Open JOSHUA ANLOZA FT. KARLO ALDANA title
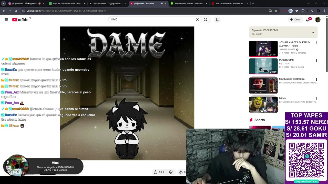The width and height of the screenshot is (328, 184). [x=294, y=44]
